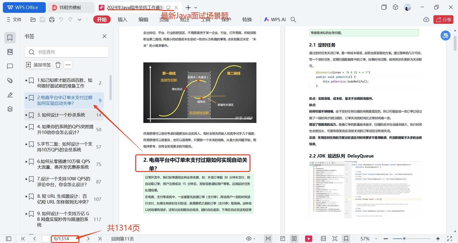Open the window list icon in title bar
The image size is (458, 243).
pyautogui.click(x=384, y=7)
